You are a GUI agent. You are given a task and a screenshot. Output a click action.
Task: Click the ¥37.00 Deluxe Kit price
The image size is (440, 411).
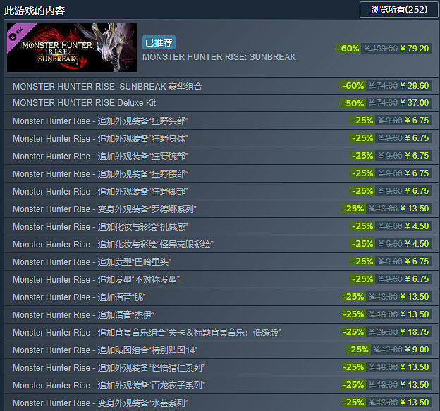(x=415, y=103)
